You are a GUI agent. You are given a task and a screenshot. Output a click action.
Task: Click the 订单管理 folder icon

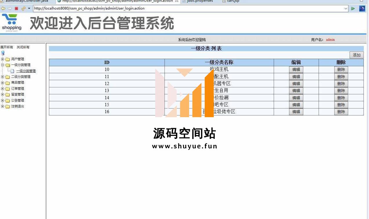[x=8, y=89]
